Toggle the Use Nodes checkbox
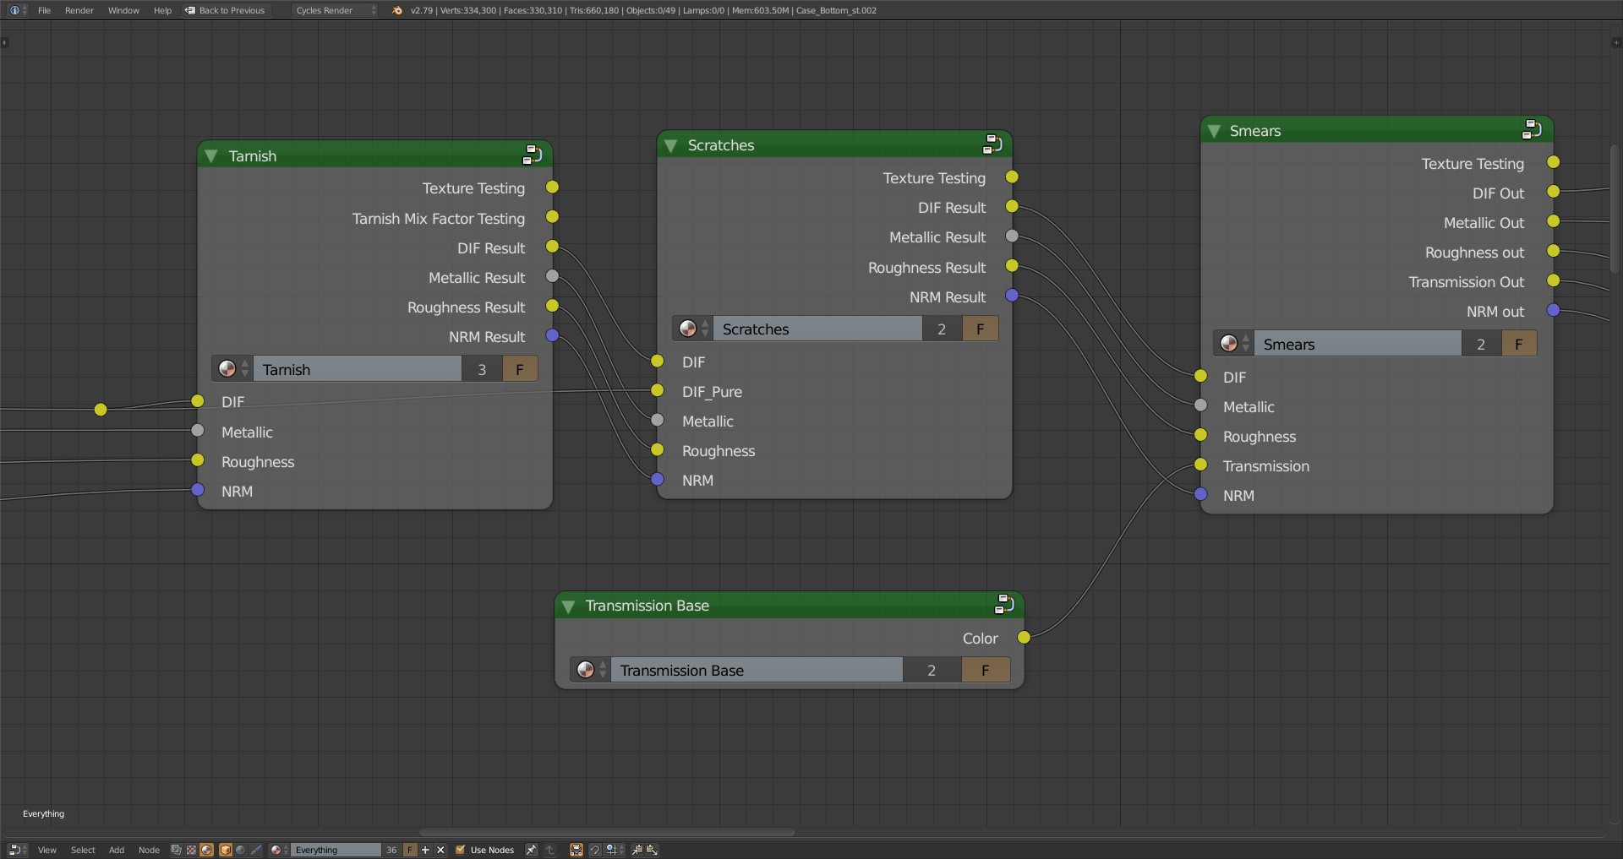This screenshot has width=1623, height=859. click(x=461, y=850)
